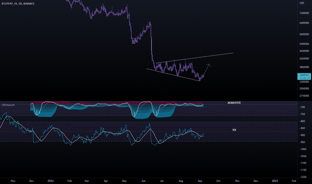Screen dimensions: 312x184
Task: Click the -1100 indicator axis value
Action: (303, 163)
